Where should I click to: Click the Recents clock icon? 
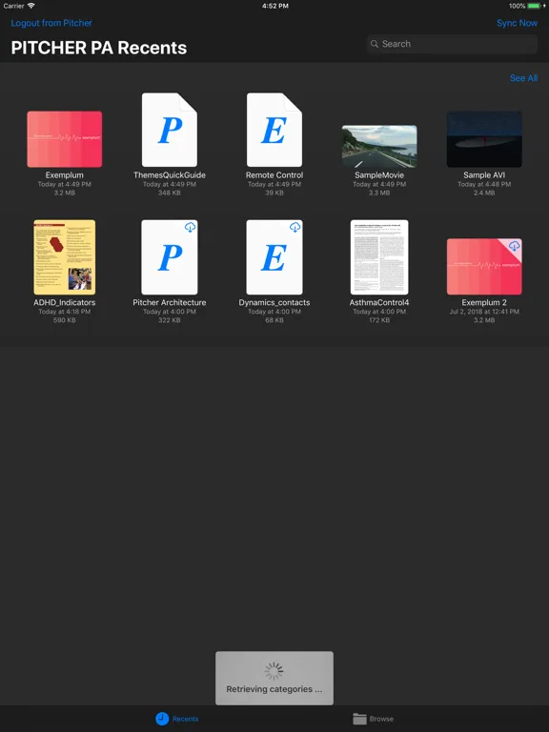pyautogui.click(x=162, y=719)
